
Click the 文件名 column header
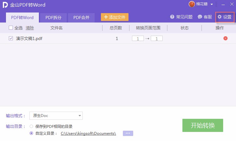pyautogui.click(x=56, y=28)
